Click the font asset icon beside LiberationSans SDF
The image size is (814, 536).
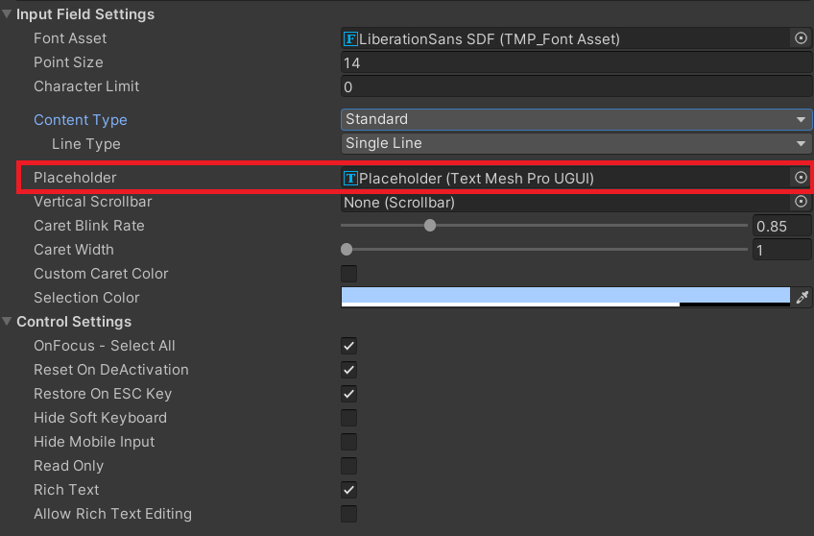click(x=351, y=39)
